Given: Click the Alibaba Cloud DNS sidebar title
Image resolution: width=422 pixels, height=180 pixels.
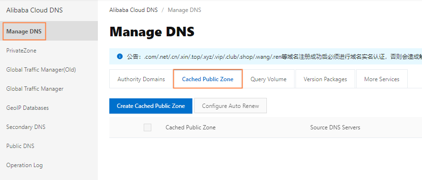Looking at the screenshot, I should pyautogui.click(x=34, y=10).
